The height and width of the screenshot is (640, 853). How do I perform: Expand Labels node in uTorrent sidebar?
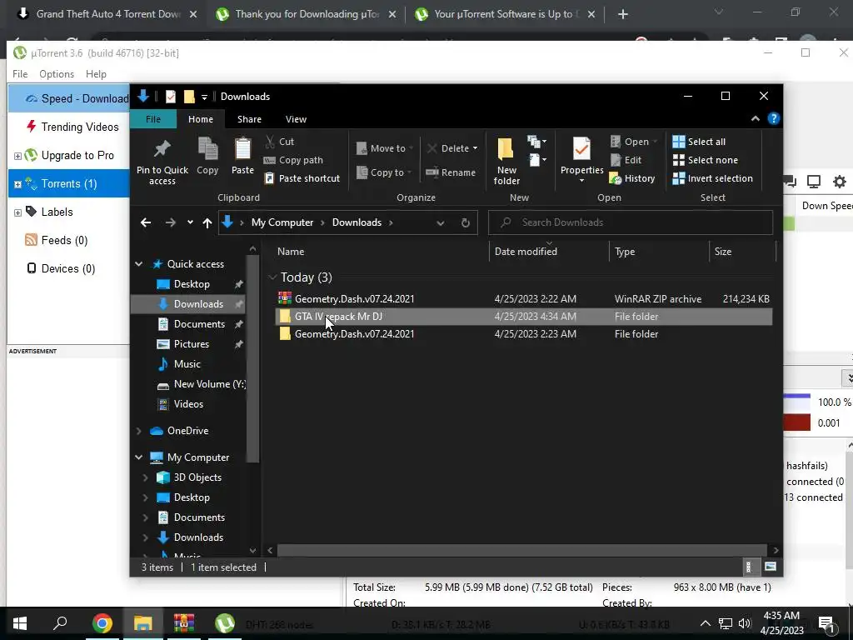(x=17, y=212)
